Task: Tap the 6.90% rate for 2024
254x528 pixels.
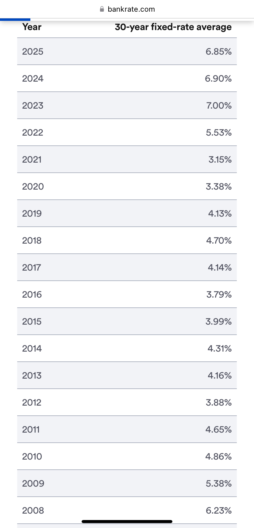Action: point(218,79)
